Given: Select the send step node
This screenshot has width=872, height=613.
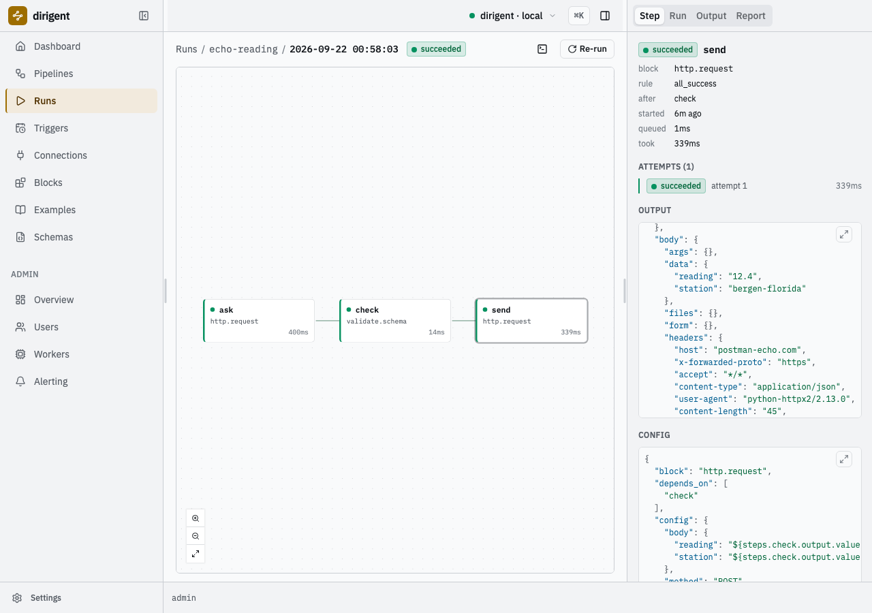Looking at the screenshot, I should [x=531, y=320].
